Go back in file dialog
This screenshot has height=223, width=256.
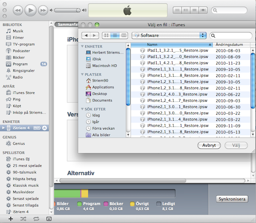86,35
